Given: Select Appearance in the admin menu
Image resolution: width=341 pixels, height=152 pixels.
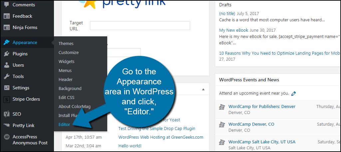Looking at the screenshot, I should pyautogui.click(x=25, y=42).
